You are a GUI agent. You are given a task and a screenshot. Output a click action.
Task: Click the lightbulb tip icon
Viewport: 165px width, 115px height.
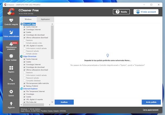point(108,55)
